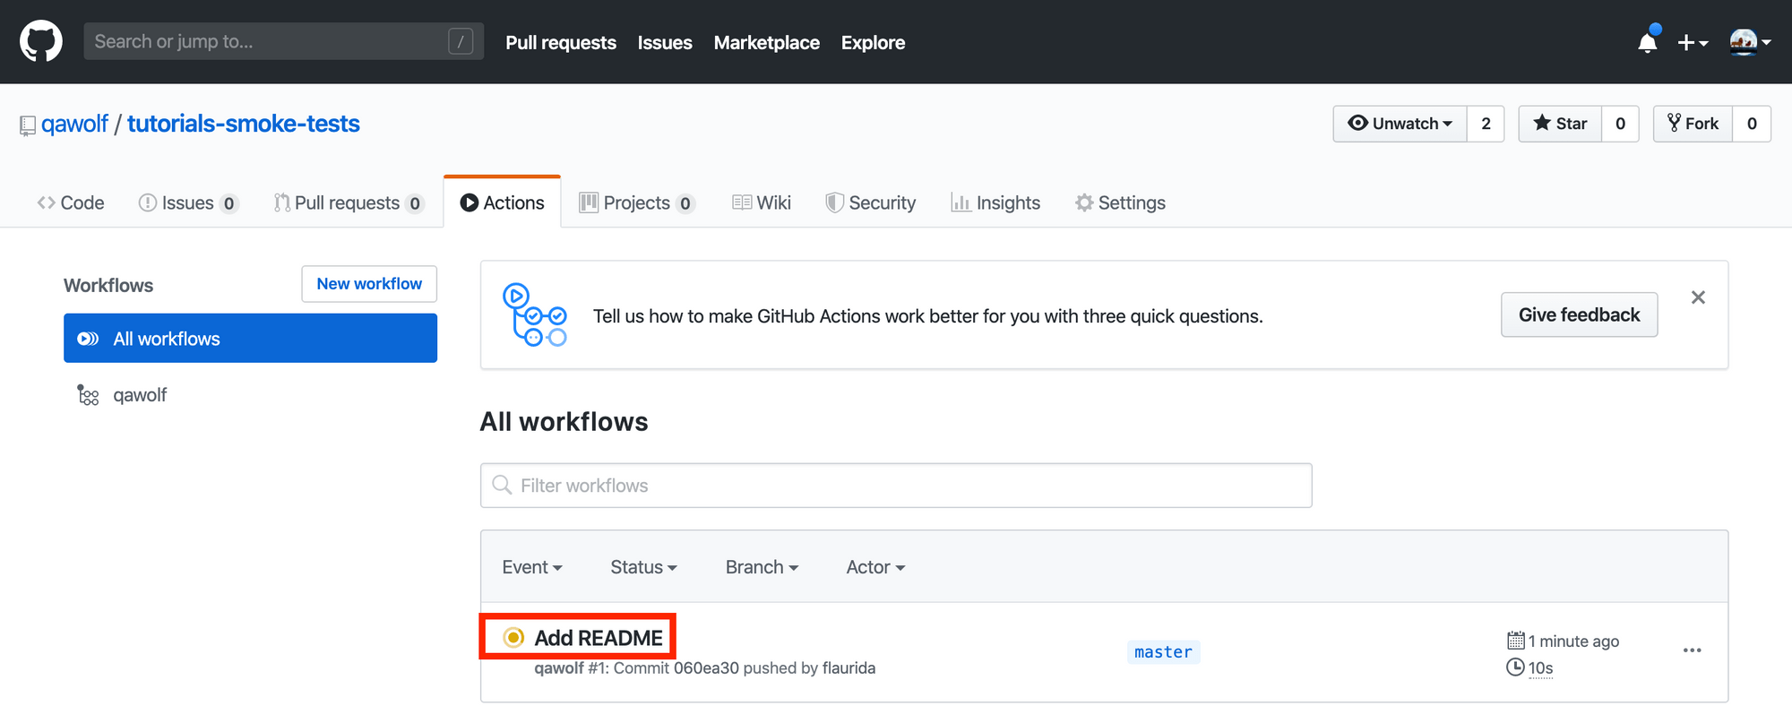Click Give feedback button
Screen dimensions: 1792x723
point(1579,314)
